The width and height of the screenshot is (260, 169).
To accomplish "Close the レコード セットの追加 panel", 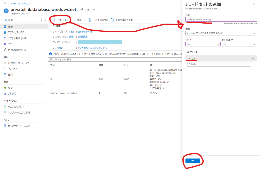I will (254, 5).
